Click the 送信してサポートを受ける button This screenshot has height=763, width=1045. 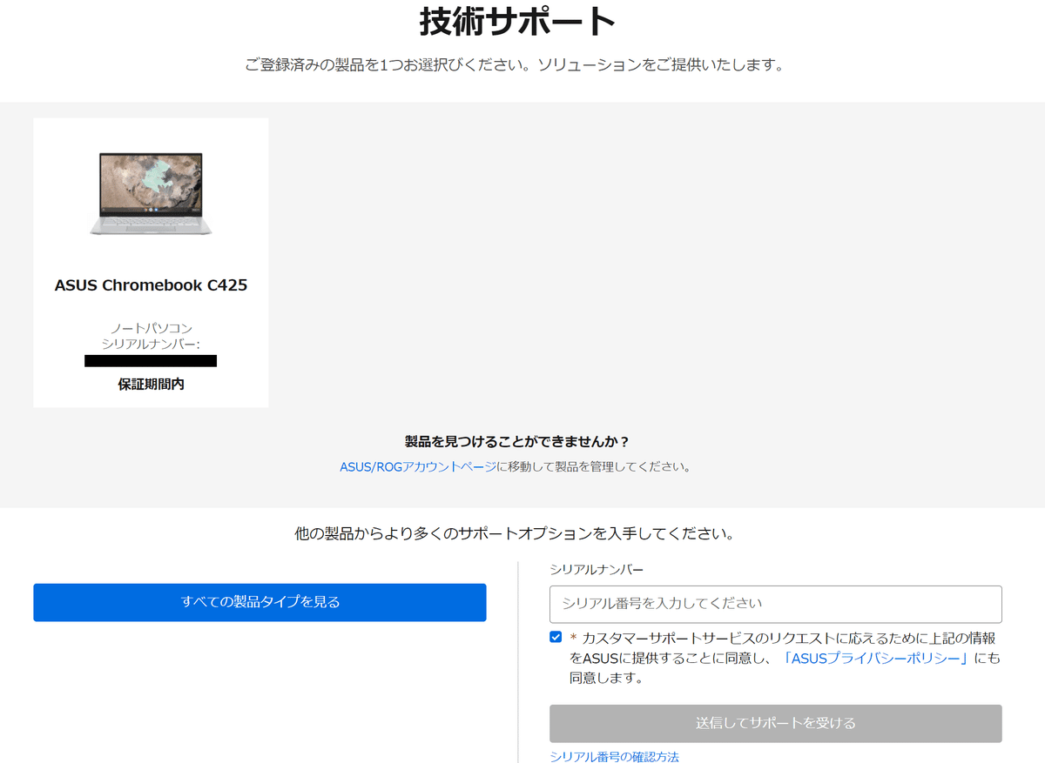(775, 723)
